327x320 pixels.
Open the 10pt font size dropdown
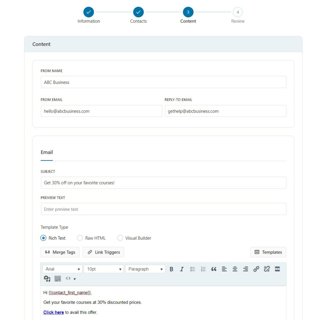coord(104,269)
